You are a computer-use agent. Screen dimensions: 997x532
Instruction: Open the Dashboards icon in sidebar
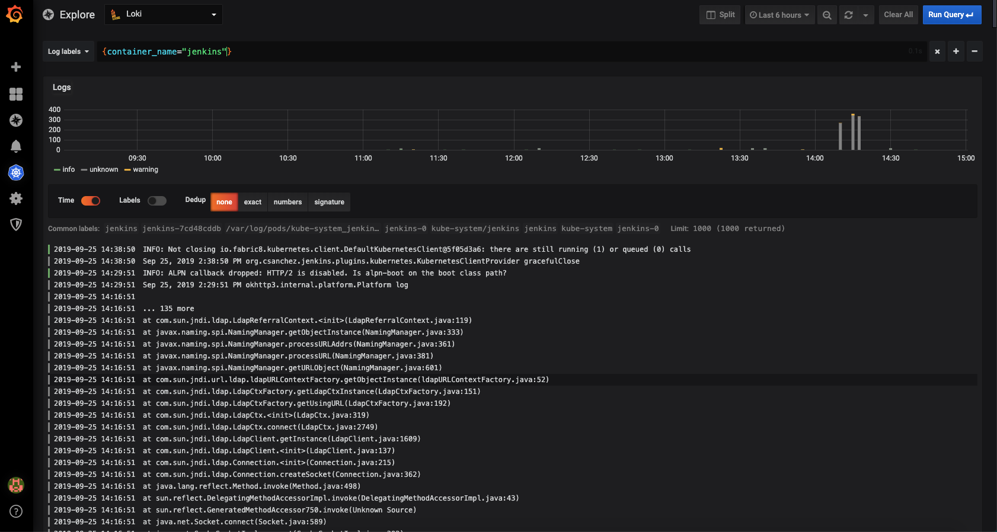(x=16, y=94)
